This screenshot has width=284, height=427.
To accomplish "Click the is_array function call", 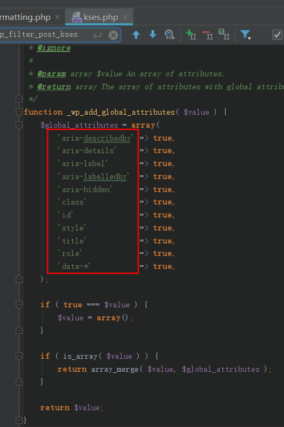I will click(x=80, y=356).
